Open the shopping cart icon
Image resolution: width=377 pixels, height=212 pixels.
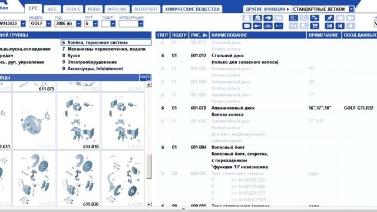pyautogui.click(x=315, y=26)
